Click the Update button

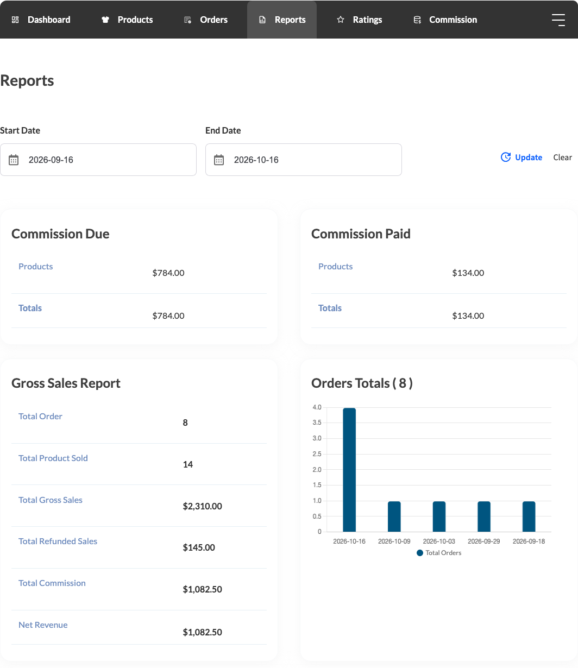coord(522,157)
